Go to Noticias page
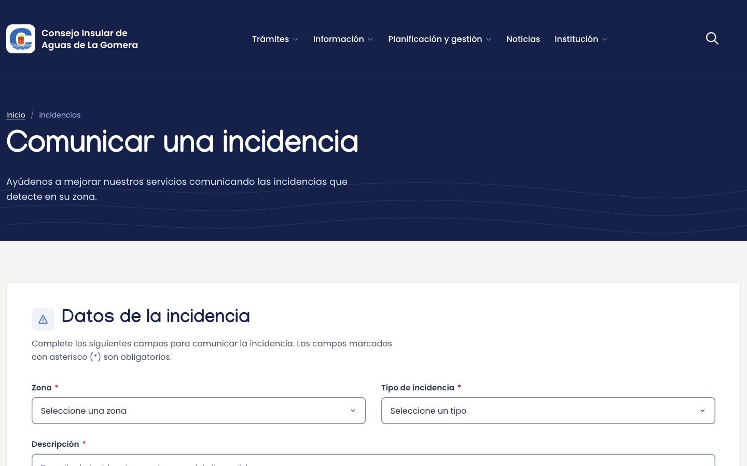The height and width of the screenshot is (466, 747). pyautogui.click(x=523, y=39)
